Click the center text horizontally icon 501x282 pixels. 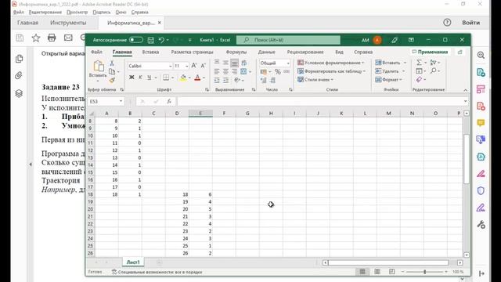[x=225, y=71]
